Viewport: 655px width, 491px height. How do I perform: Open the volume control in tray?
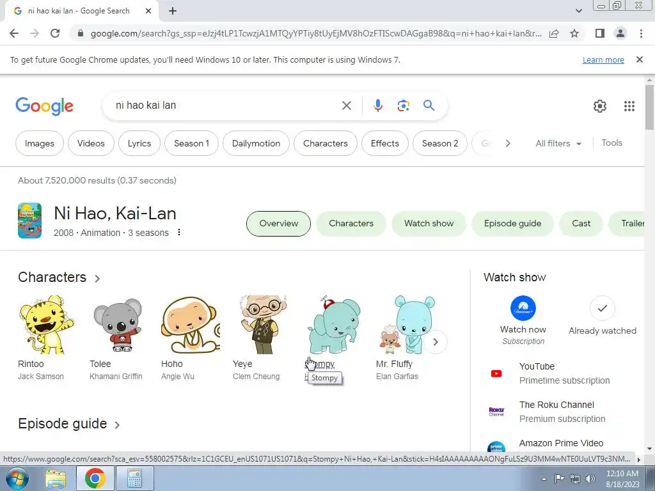[590, 479]
